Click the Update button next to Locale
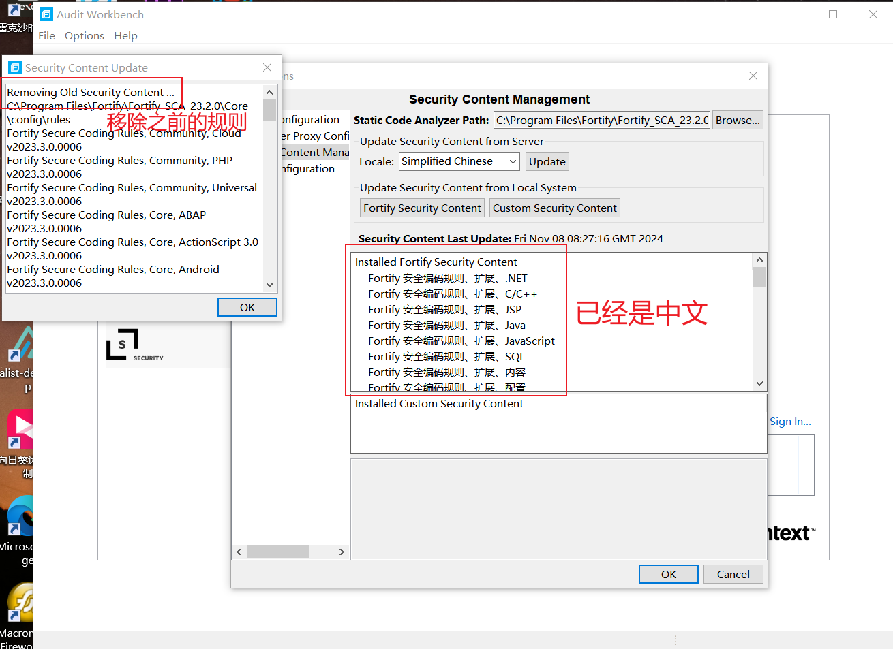The width and height of the screenshot is (893, 649). (x=547, y=161)
